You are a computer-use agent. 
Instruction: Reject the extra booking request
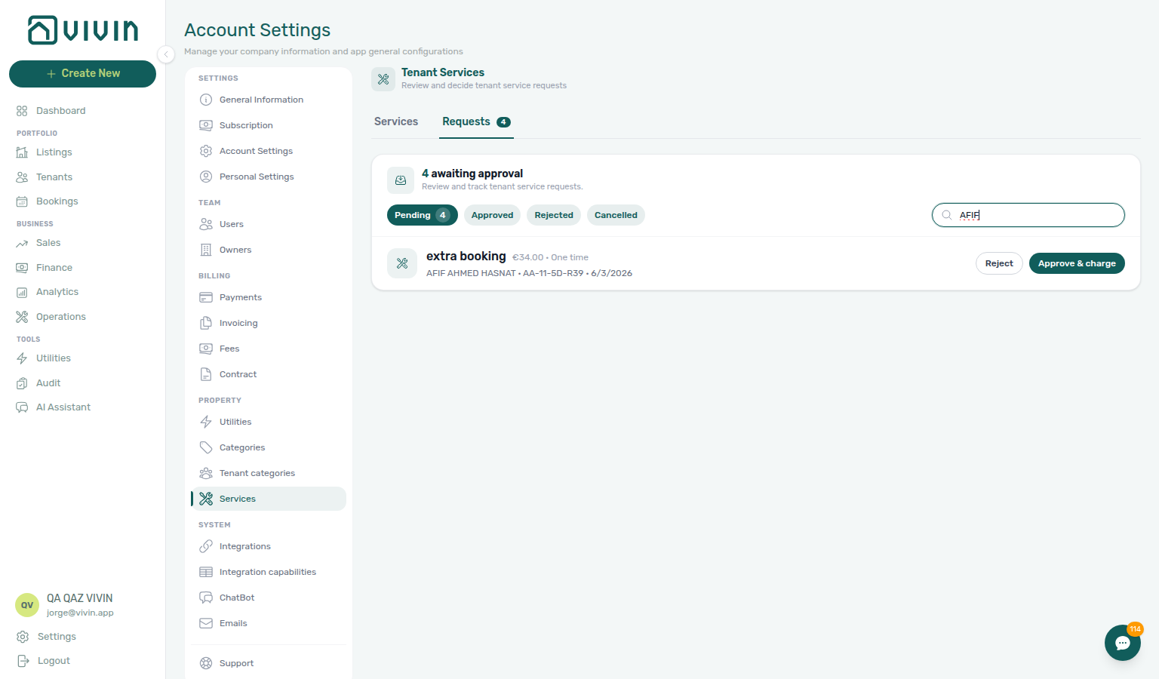pos(999,263)
